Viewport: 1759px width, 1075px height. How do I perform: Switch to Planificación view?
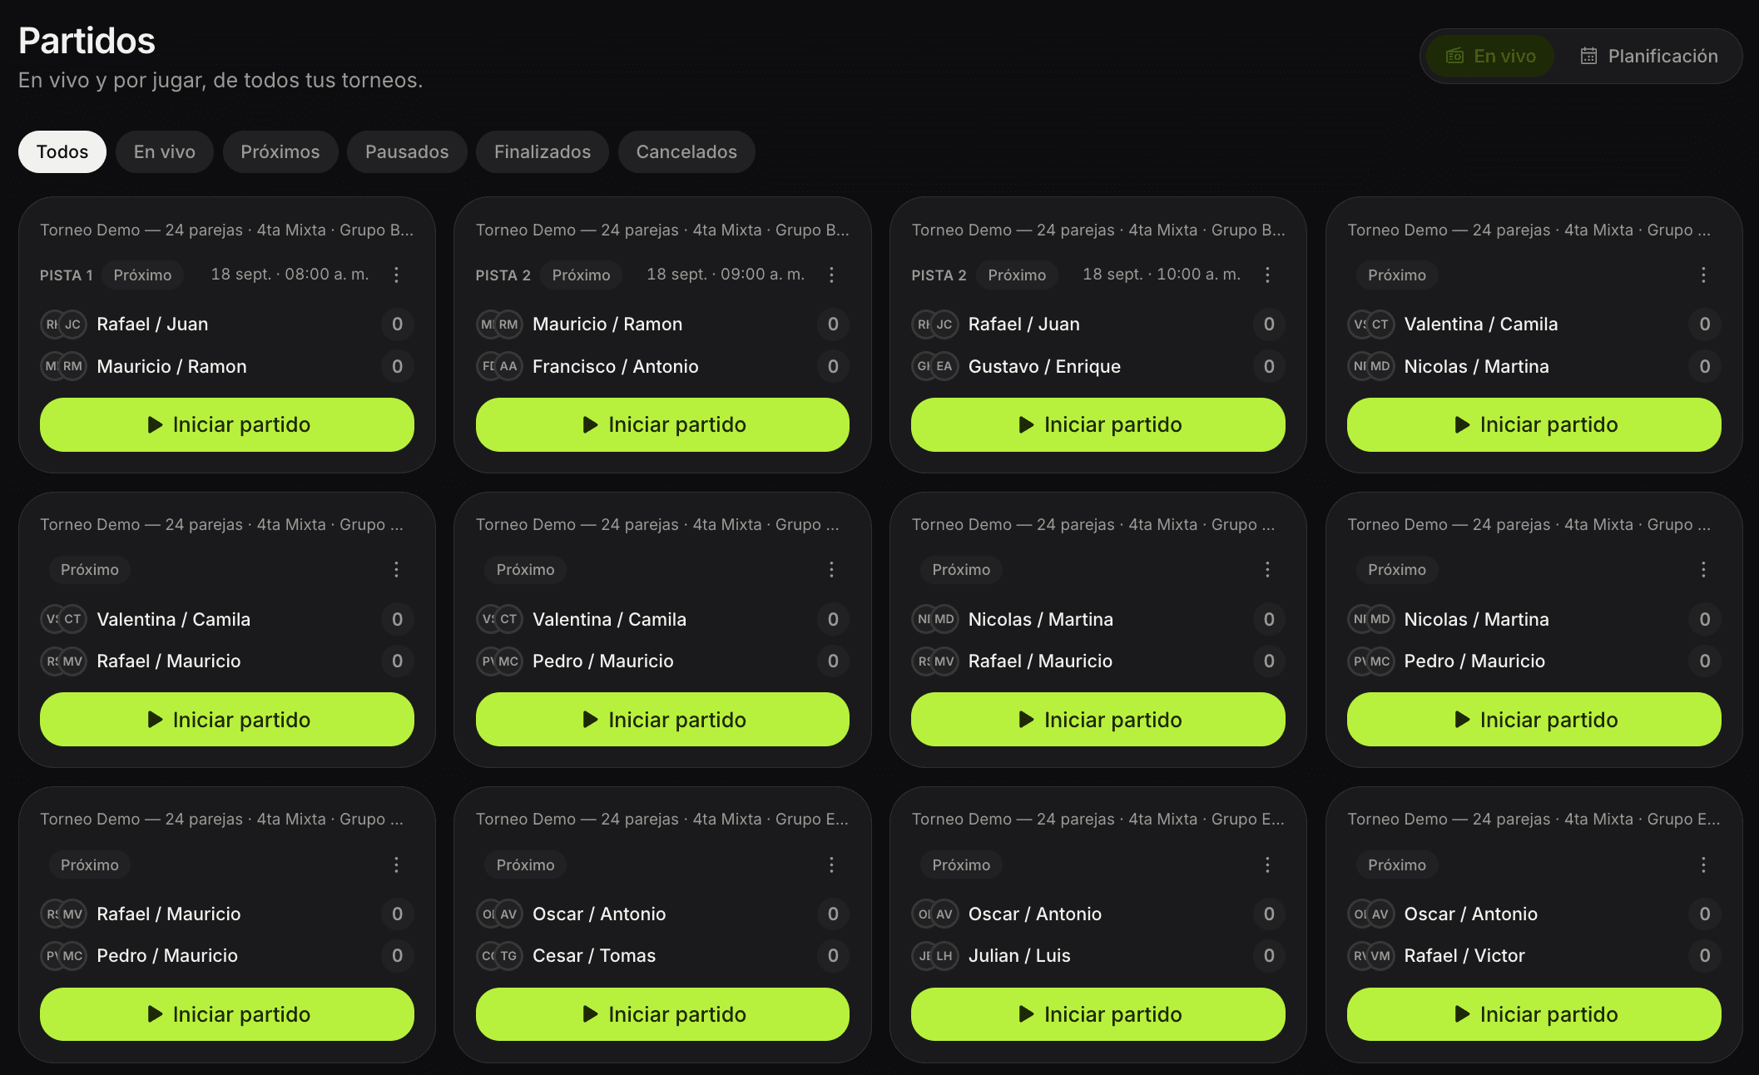tap(1648, 56)
